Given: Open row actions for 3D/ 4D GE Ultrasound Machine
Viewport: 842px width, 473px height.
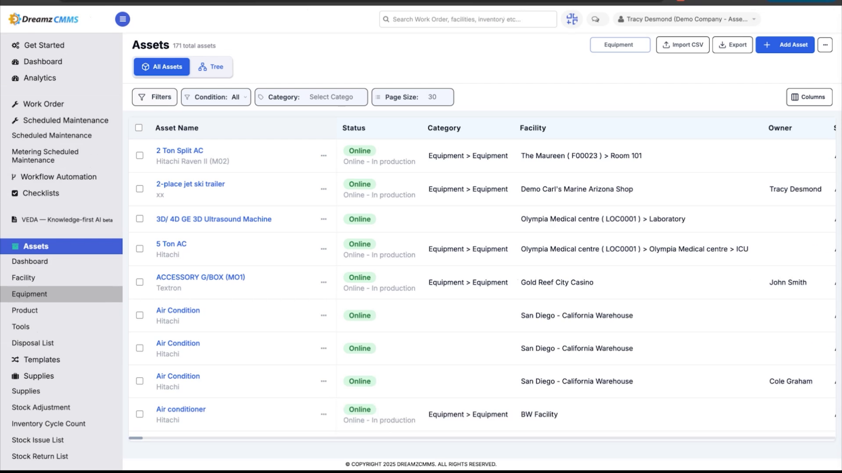Looking at the screenshot, I should pyautogui.click(x=323, y=219).
